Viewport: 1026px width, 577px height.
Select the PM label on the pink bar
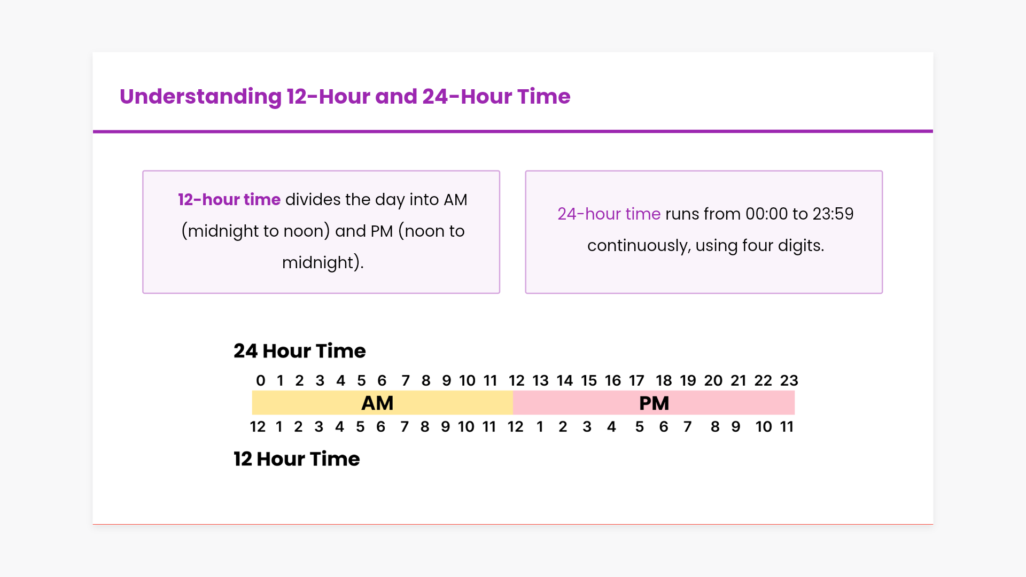[654, 403]
